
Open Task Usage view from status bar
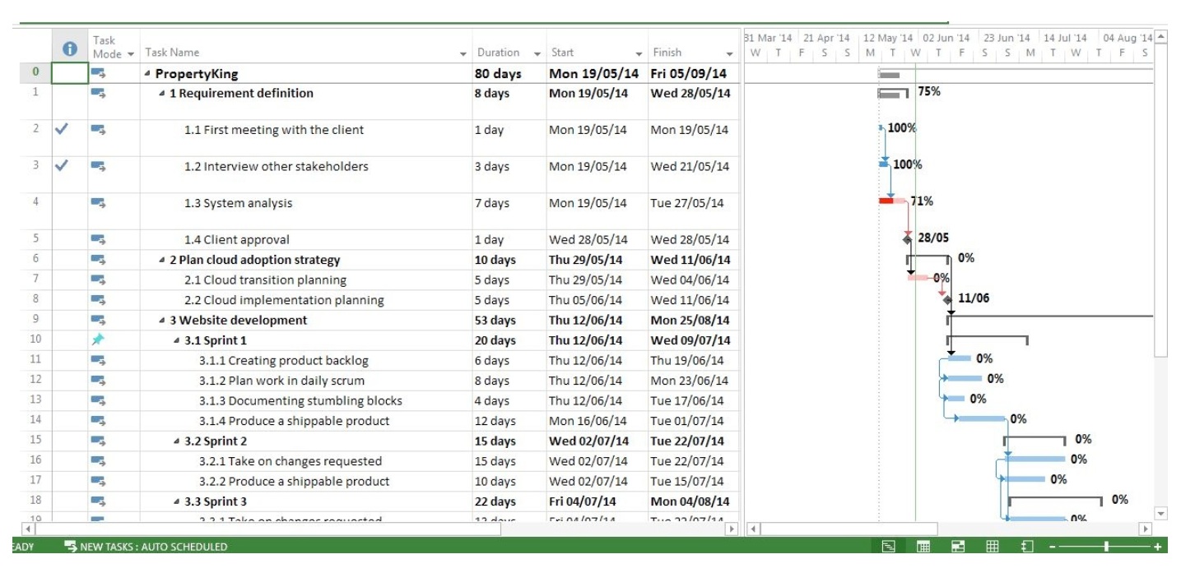click(923, 547)
